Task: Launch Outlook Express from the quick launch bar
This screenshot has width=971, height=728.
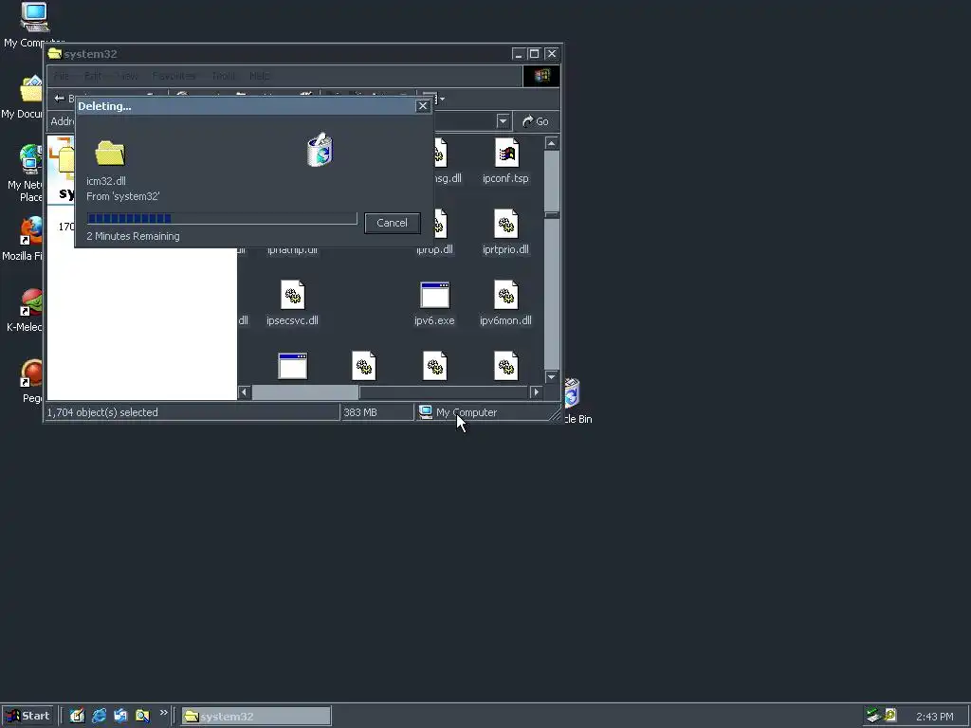Action: [x=120, y=716]
